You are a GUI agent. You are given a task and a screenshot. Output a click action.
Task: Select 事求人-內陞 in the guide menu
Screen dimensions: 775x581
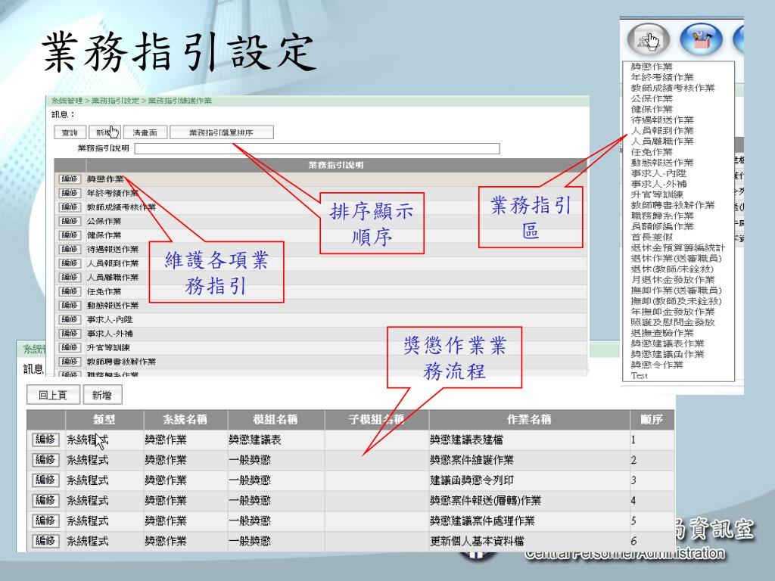click(658, 173)
